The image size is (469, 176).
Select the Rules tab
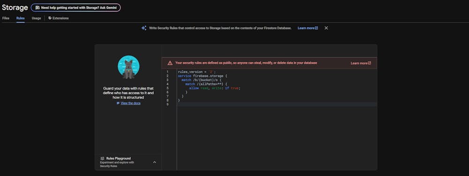(20, 18)
